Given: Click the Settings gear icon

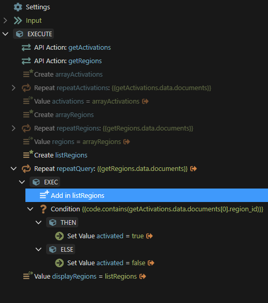Looking at the screenshot, I should point(18,7).
